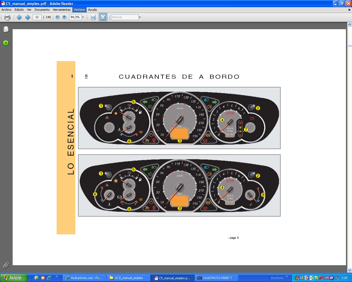Viewport: 352px width, 282px height.
Task: Zoom out with the minus button
Action: pyautogui.click(x=57, y=17)
